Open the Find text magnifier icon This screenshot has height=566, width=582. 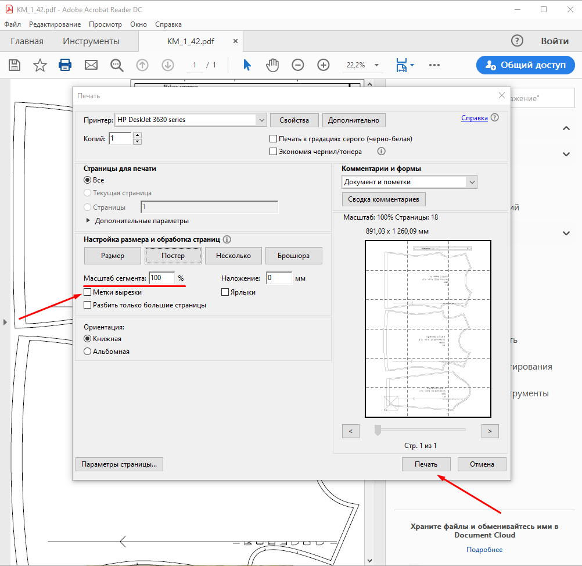(x=117, y=65)
